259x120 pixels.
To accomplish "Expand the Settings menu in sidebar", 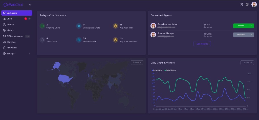I will [17, 53].
